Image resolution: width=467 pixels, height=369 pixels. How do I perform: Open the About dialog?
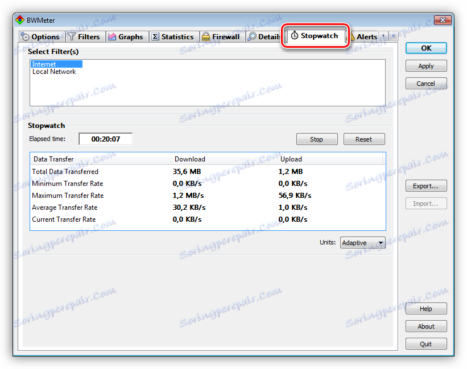pyautogui.click(x=426, y=326)
